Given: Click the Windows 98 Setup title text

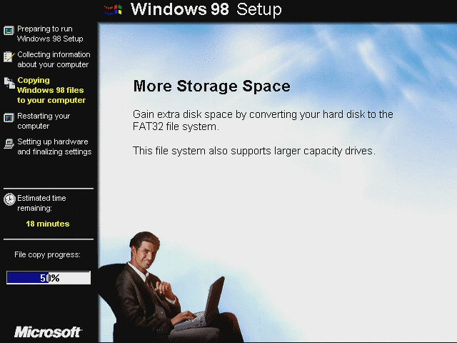Looking at the screenshot, I should (206, 9).
